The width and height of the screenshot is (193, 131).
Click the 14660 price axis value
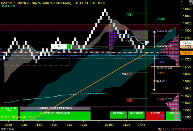point(187,81)
